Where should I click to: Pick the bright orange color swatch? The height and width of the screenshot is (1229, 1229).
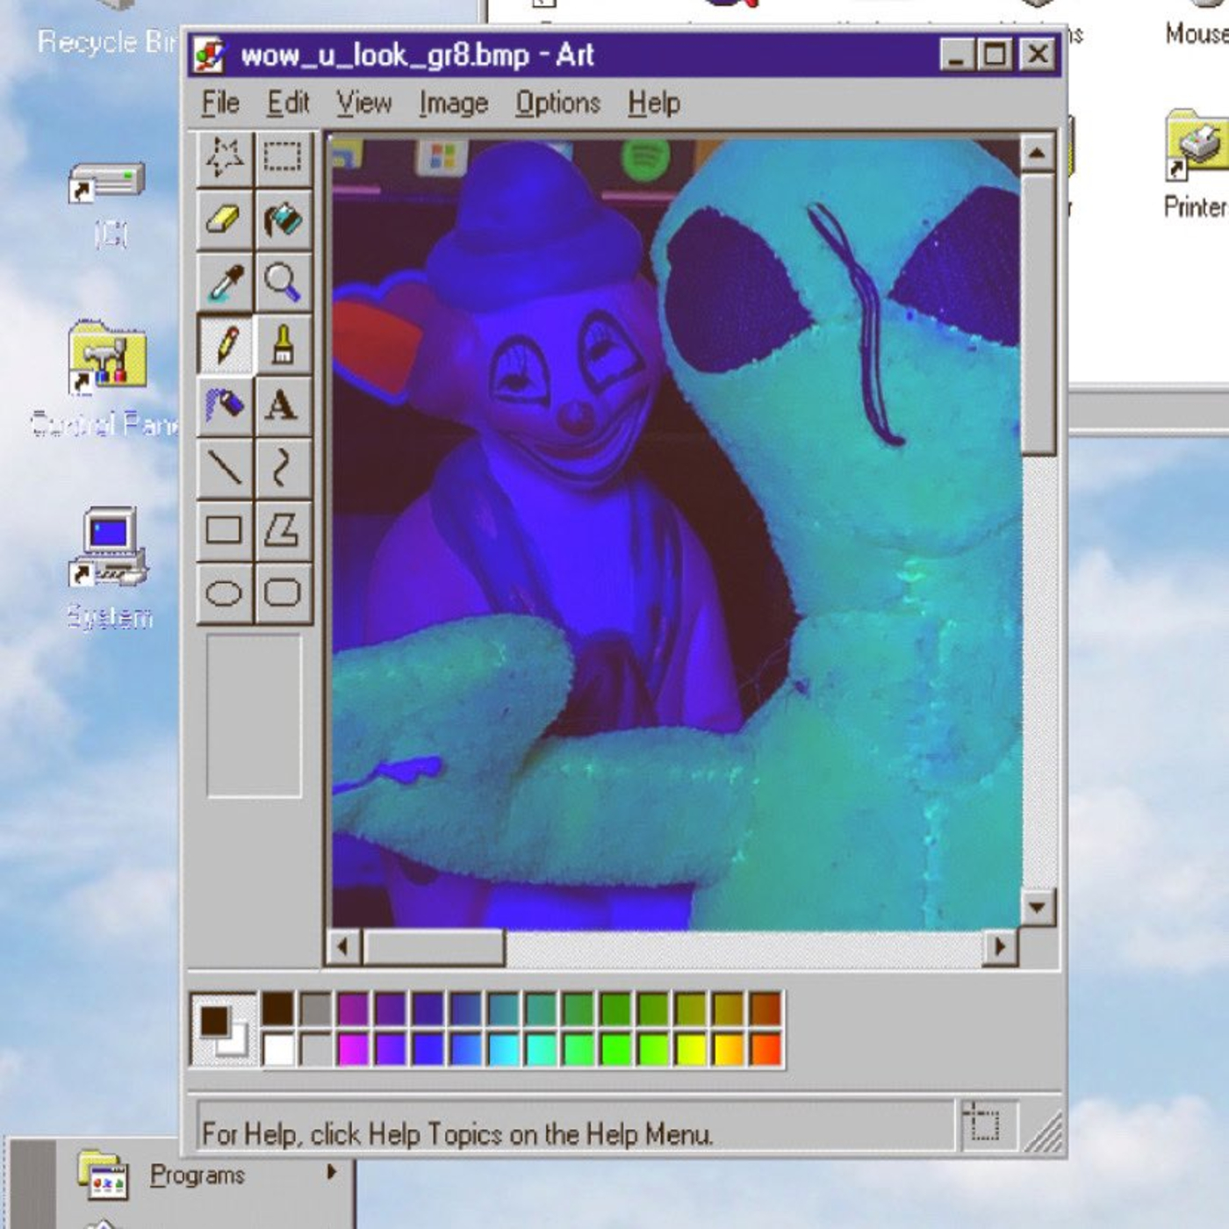point(765,1049)
